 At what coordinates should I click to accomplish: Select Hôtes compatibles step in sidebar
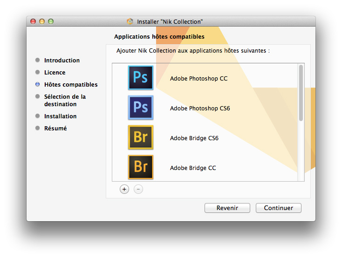click(71, 84)
